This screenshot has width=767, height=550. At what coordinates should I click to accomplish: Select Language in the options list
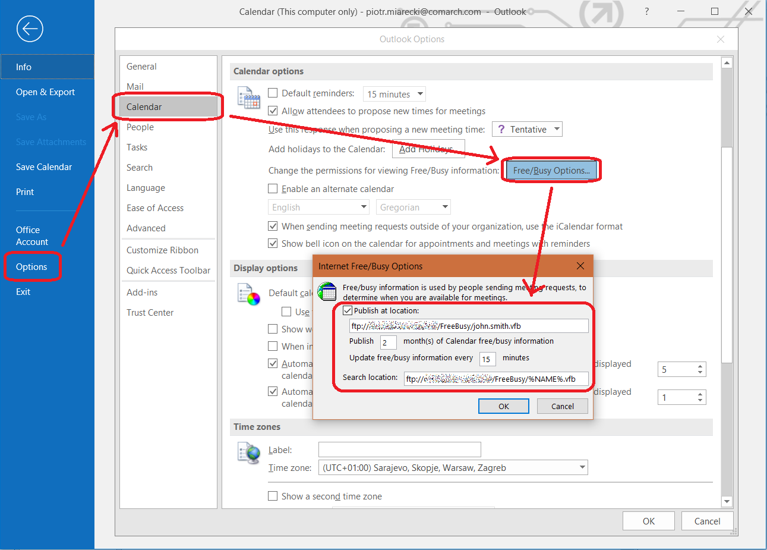click(x=169, y=188)
